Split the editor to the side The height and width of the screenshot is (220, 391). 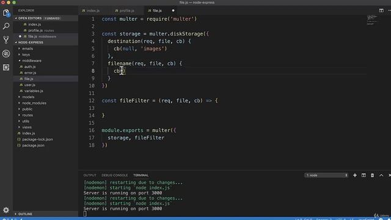point(381,10)
